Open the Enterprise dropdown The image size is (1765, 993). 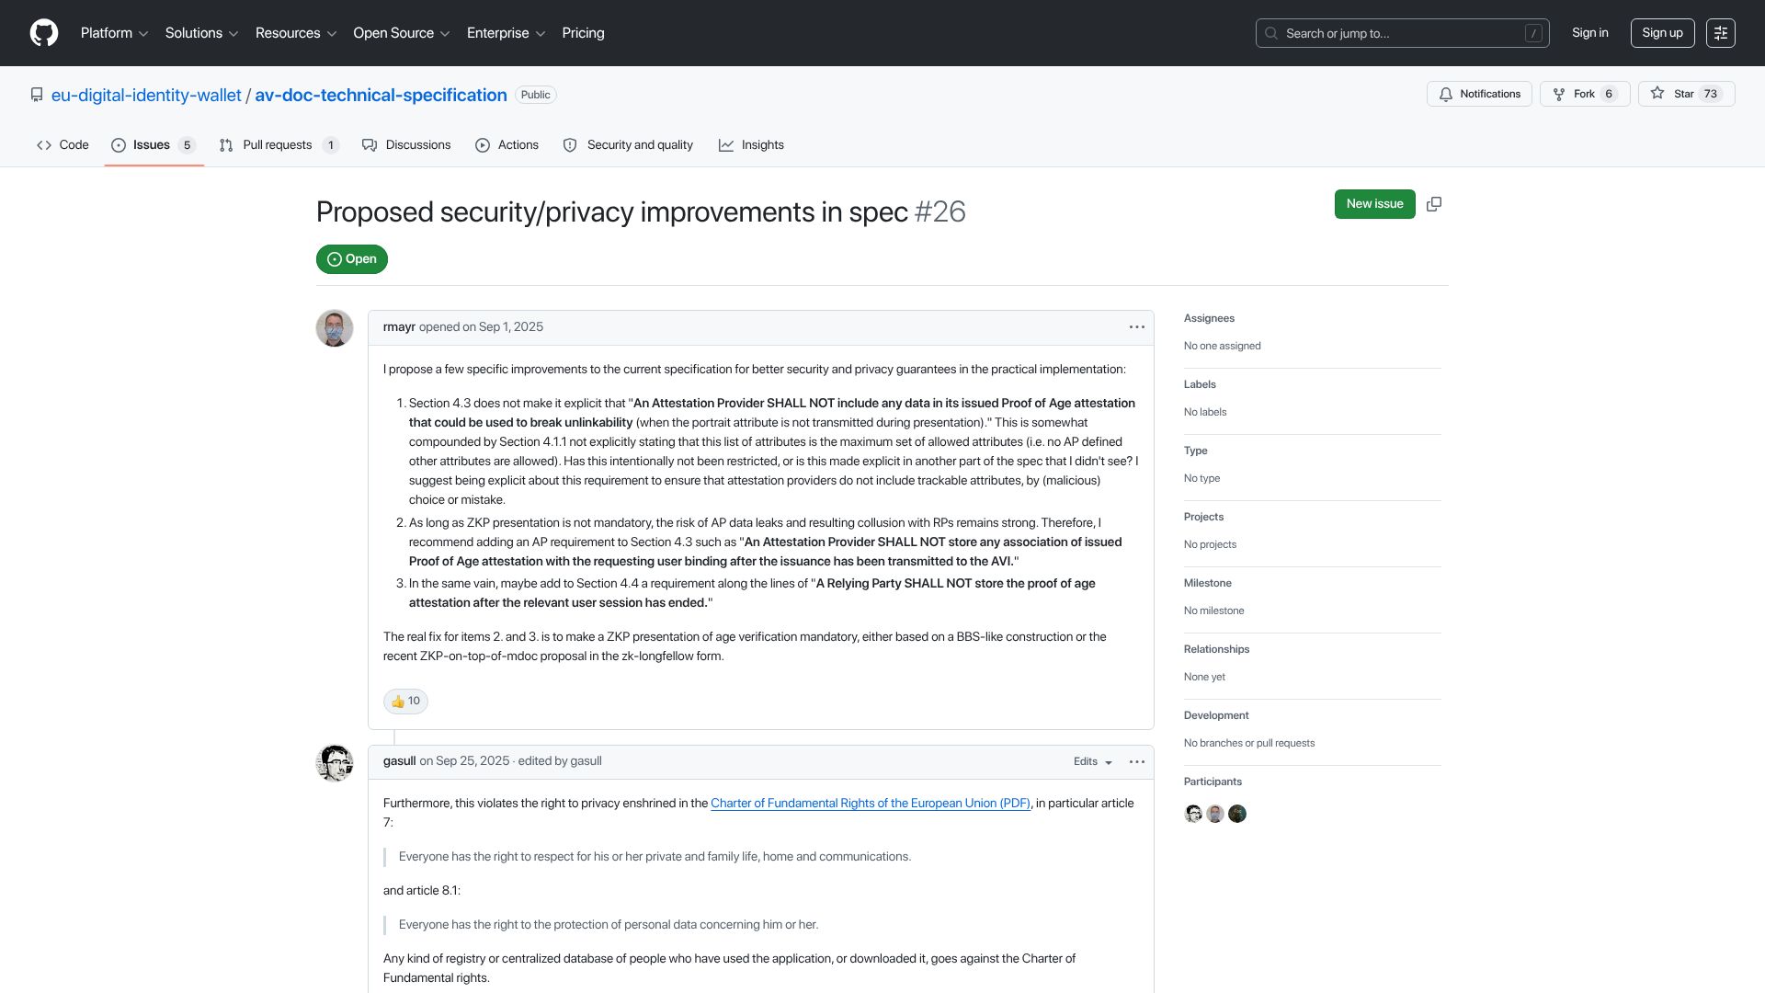click(507, 33)
